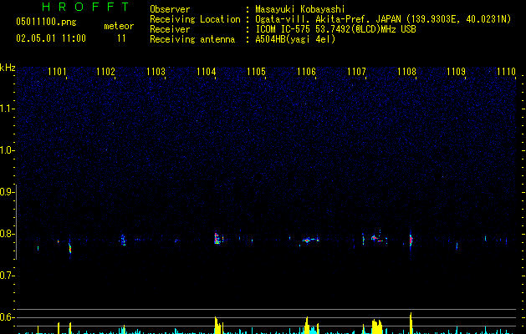The height and width of the screenshot is (334, 526).
Task: Click time marker 1102
Action: click(x=105, y=72)
